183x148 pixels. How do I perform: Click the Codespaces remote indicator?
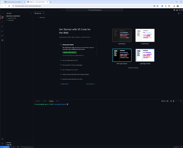click(5, 147)
